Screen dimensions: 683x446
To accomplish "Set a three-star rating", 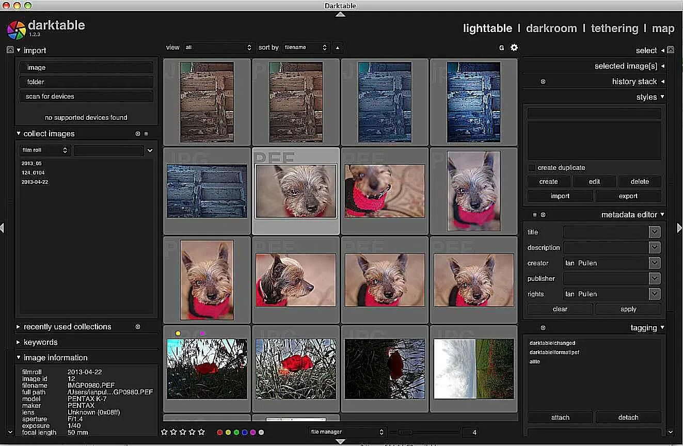I will point(183,432).
